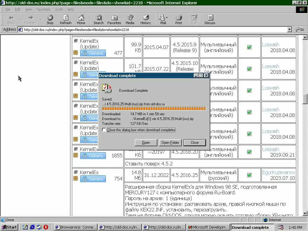Screen dimensions: 308x231
Task: Open the File menu
Action: pos(8,9)
